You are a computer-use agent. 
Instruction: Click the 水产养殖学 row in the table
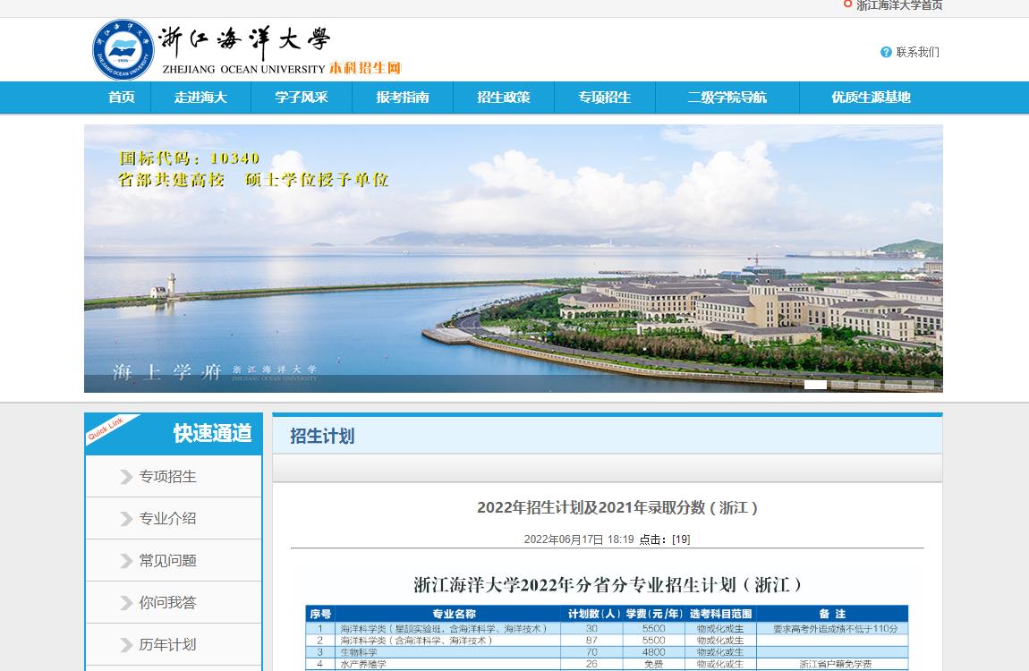coord(607,665)
